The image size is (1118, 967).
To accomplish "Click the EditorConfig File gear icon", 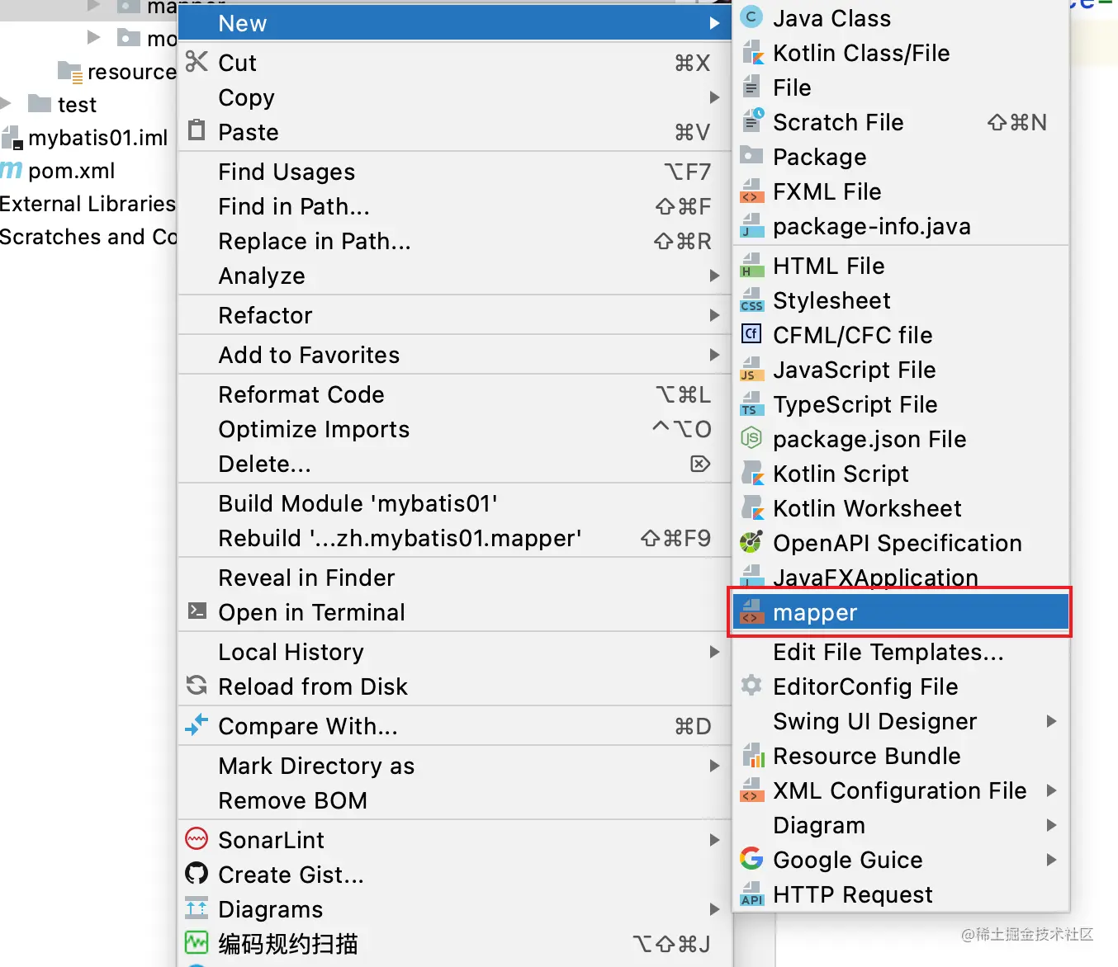I will click(751, 686).
